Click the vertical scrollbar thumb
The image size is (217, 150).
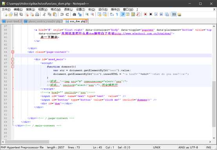214,104
